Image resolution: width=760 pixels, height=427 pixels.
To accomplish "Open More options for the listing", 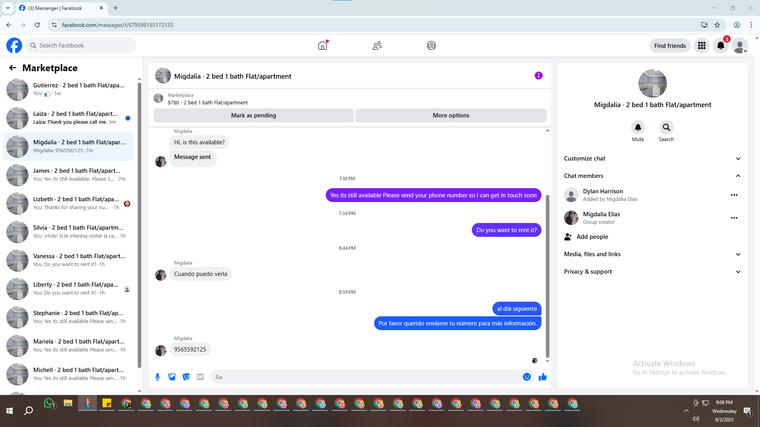I will click(451, 115).
